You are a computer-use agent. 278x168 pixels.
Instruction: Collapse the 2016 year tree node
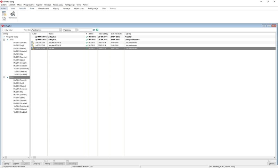[x=4, y=78]
